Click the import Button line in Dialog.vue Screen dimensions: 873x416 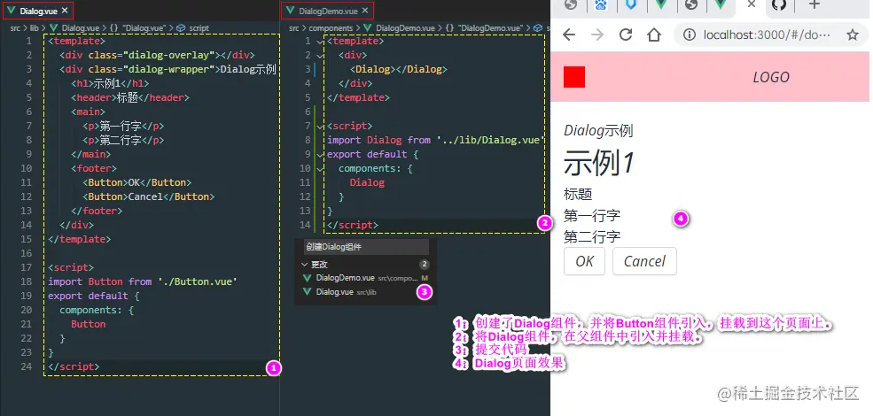coord(143,281)
